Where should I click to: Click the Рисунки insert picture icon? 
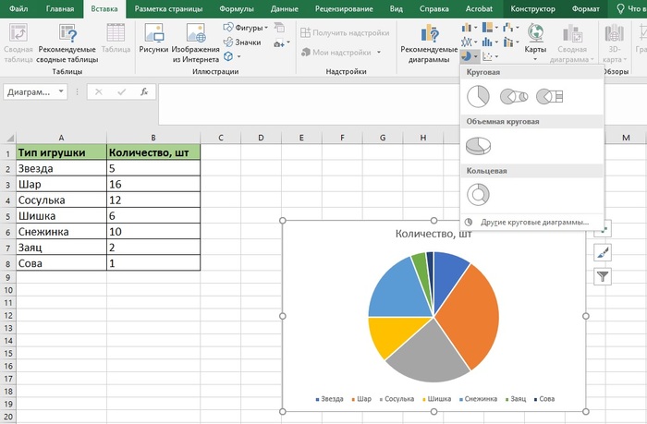click(x=153, y=42)
